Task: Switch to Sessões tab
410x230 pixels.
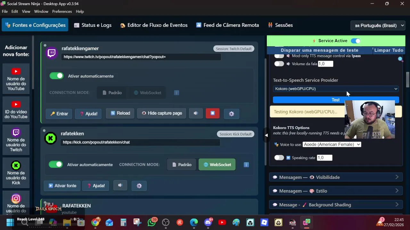Action: [x=280, y=25]
